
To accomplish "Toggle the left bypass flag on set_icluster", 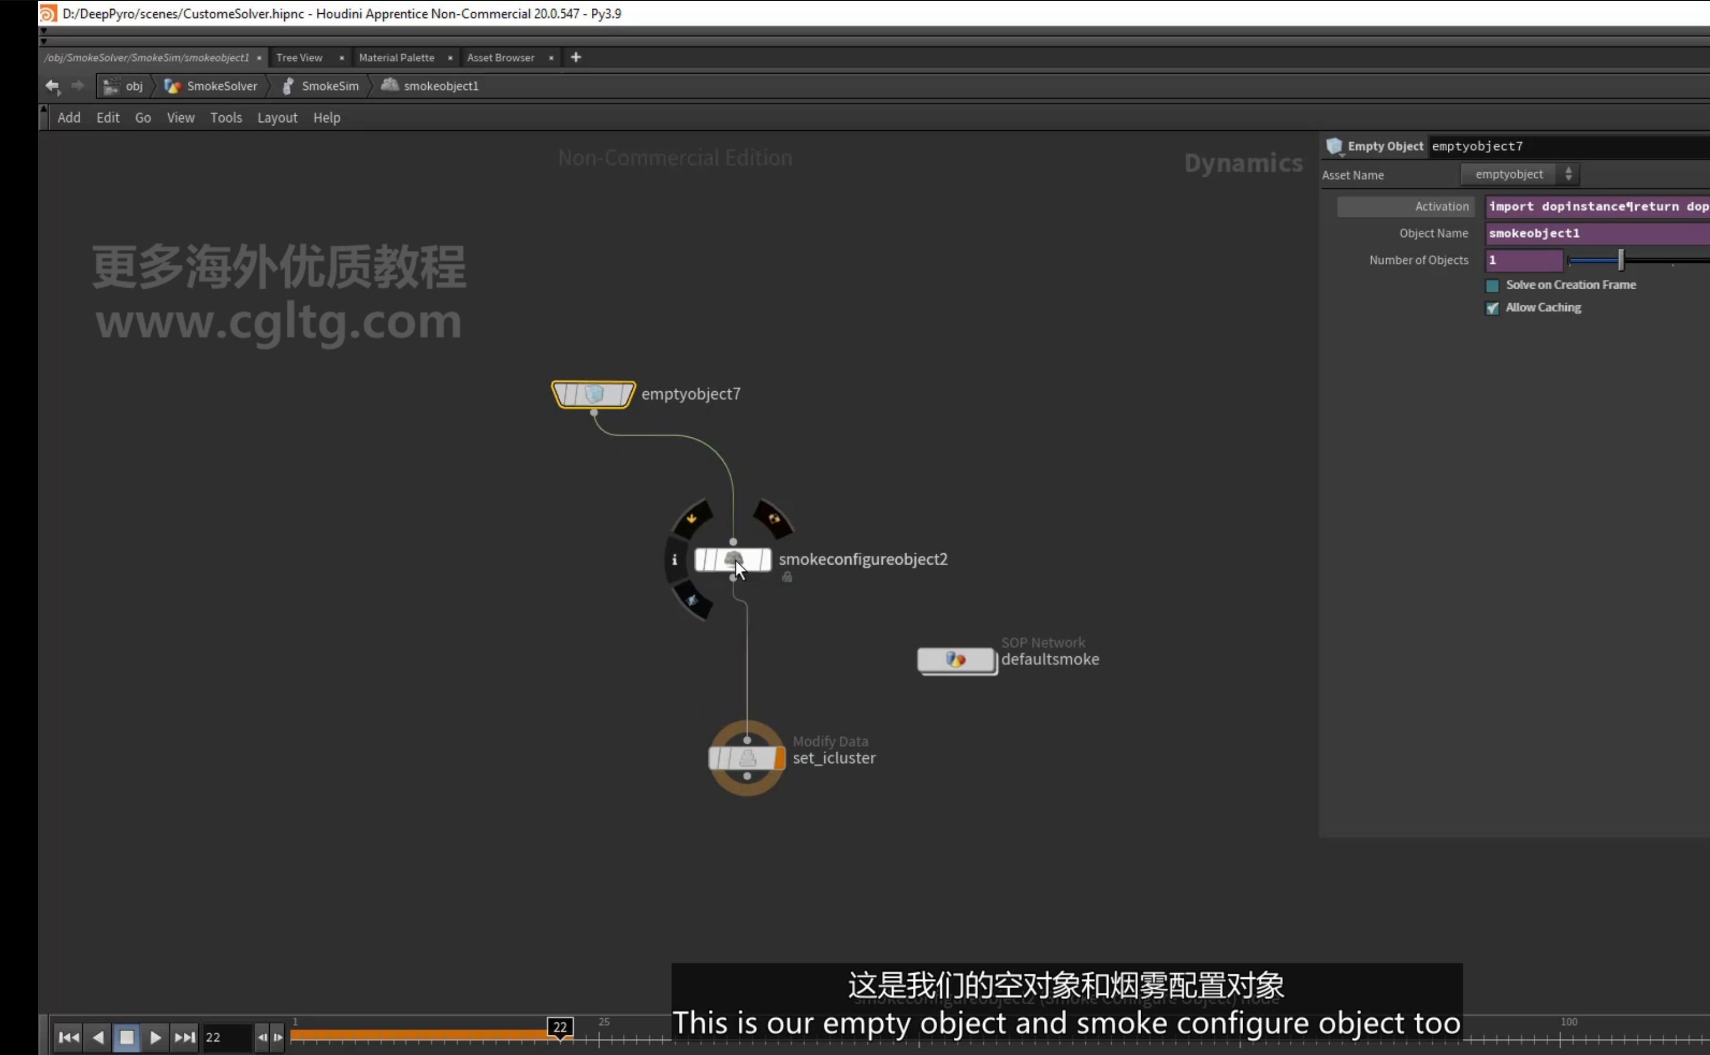I will tap(715, 758).
